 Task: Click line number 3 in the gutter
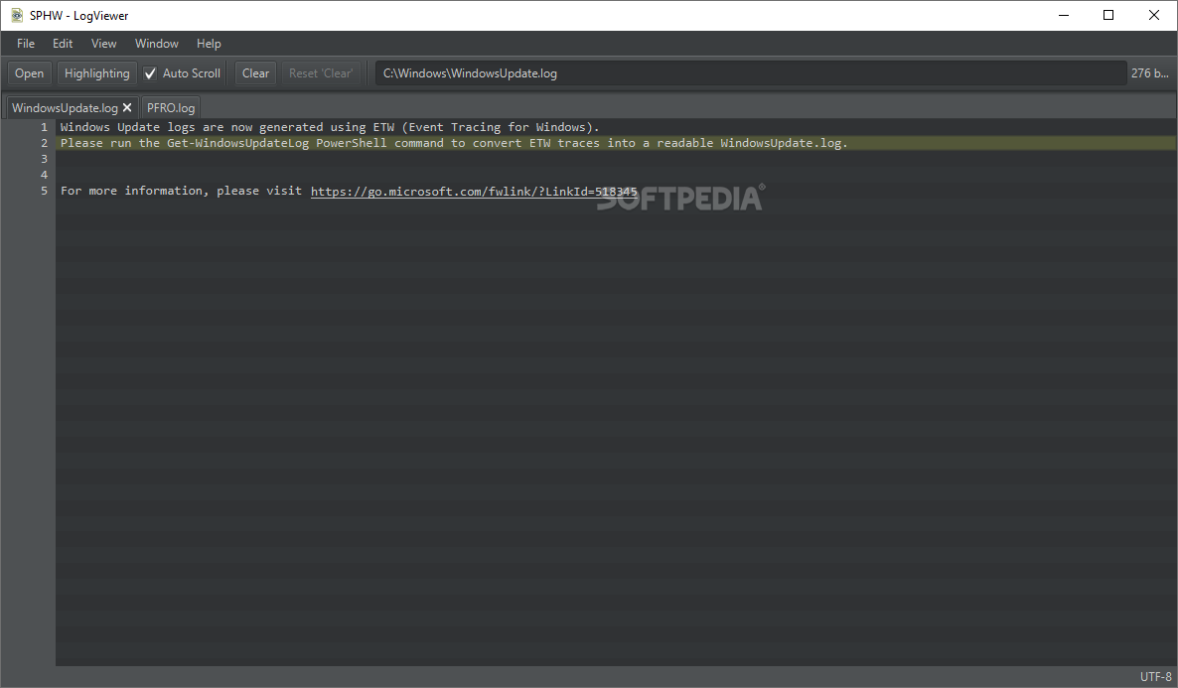tap(44, 159)
